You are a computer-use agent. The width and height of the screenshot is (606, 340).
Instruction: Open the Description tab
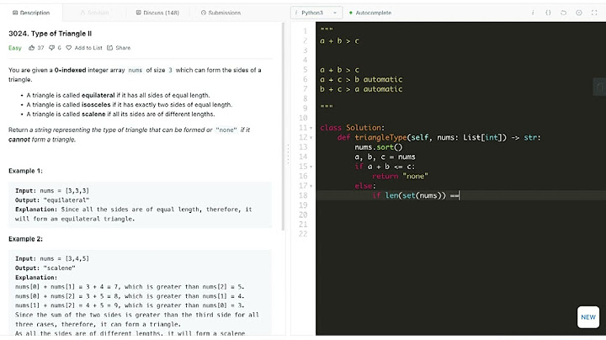point(31,13)
